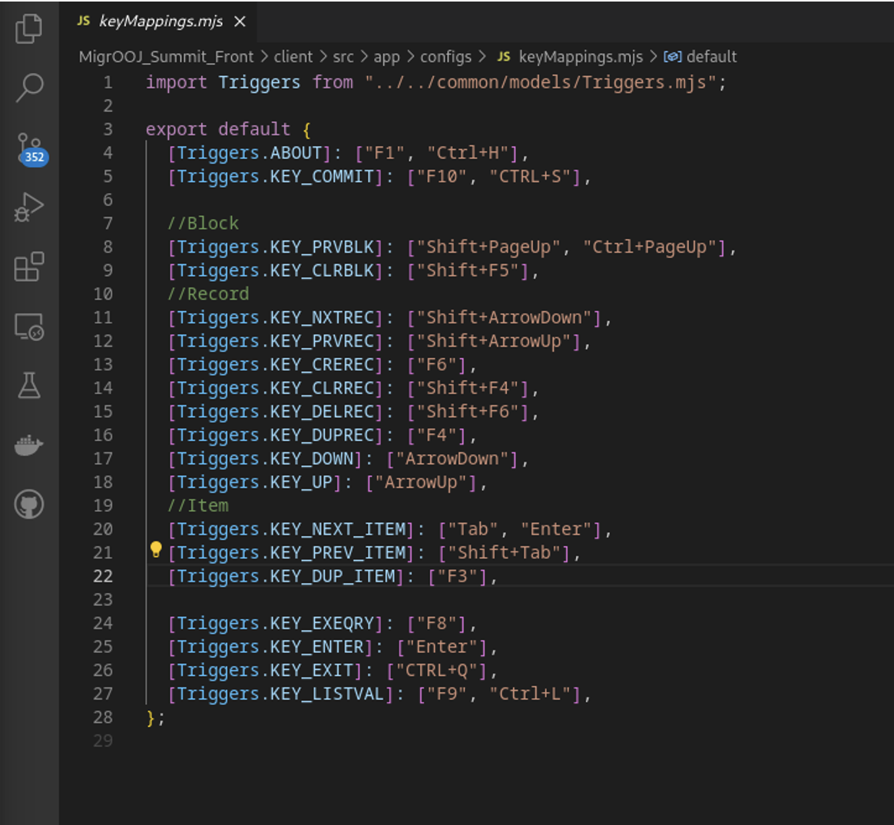894x825 pixels.
Task: Click Triggers.KEY_DUPREC on line 16
Action: 276,436
